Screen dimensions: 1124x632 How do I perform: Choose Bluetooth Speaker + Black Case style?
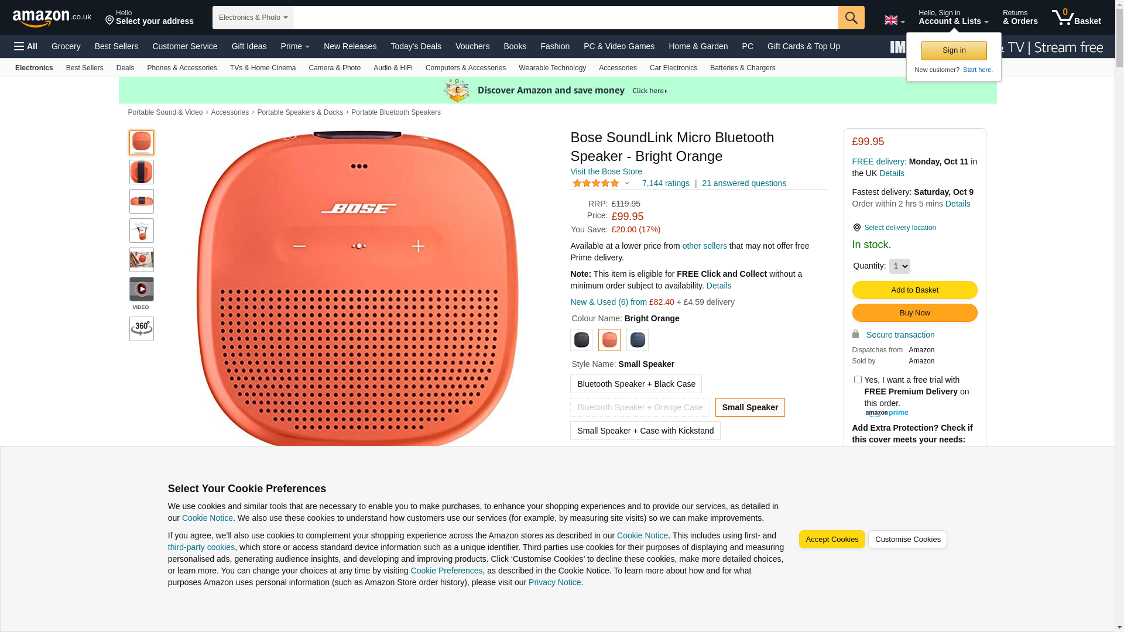point(636,384)
